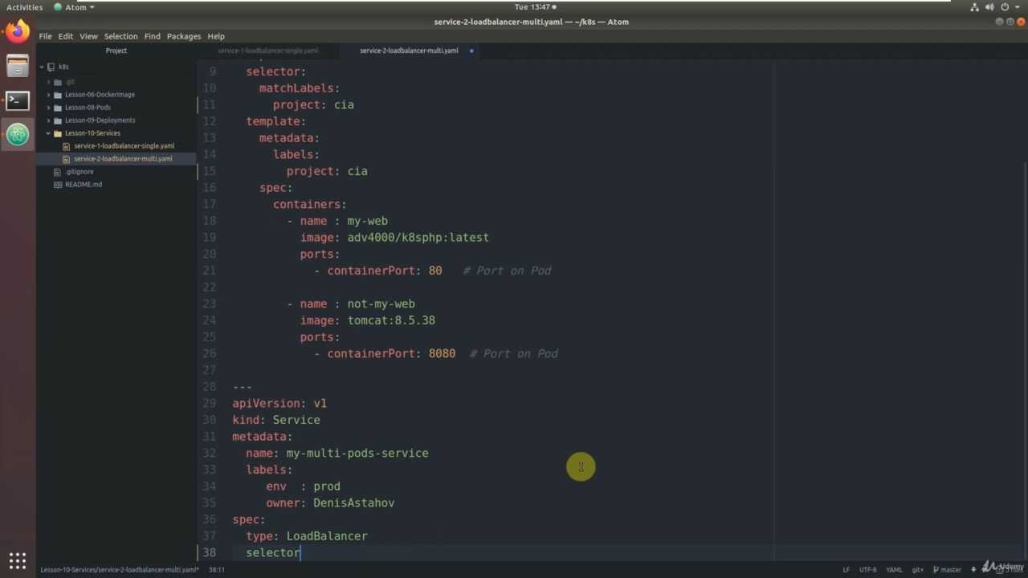Click line number 38 in the gutter

point(209,552)
